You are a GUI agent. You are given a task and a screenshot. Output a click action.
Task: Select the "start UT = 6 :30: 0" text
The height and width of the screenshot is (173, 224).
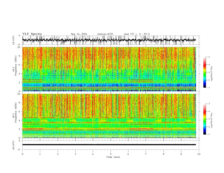click(x=137, y=34)
